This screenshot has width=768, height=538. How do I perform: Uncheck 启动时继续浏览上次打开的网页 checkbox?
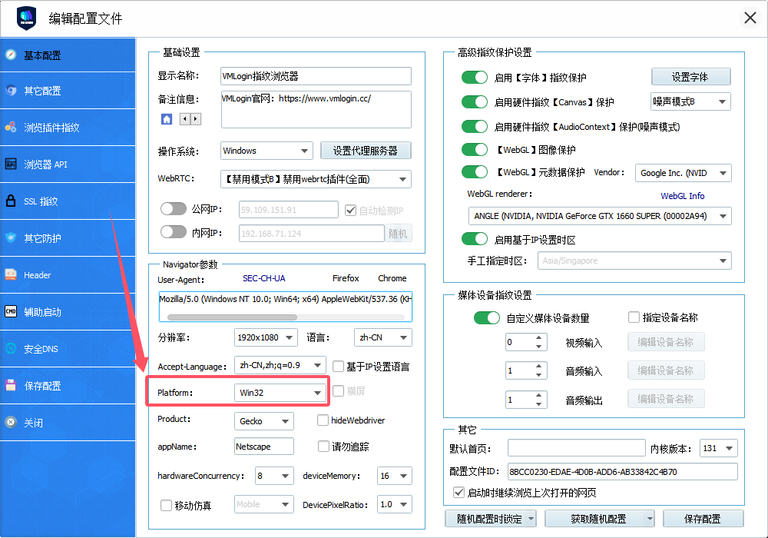click(458, 492)
